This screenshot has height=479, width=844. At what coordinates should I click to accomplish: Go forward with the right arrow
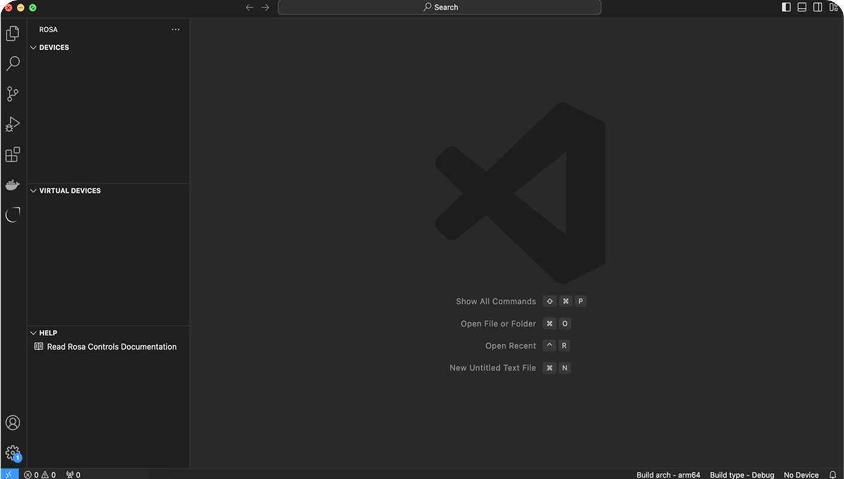tap(266, 7)
